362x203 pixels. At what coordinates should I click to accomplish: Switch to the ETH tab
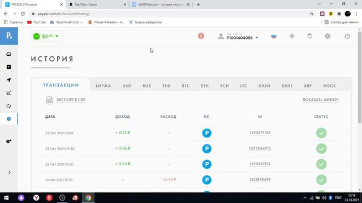[205, 86]
